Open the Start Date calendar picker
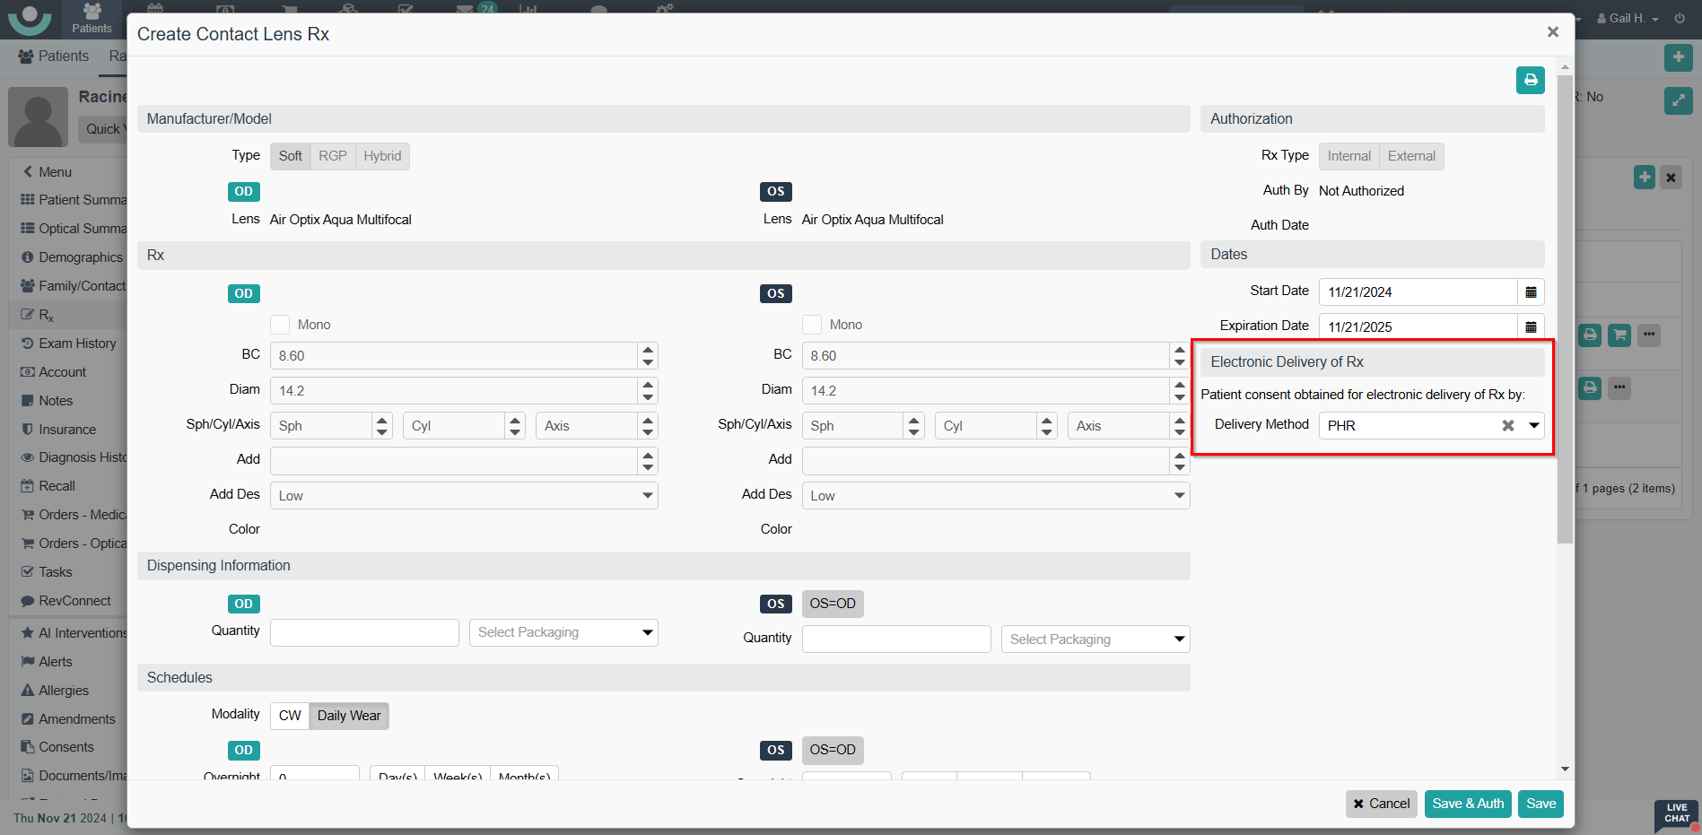The width and height of the screenshot is (1702, 835). point(1531,292)
